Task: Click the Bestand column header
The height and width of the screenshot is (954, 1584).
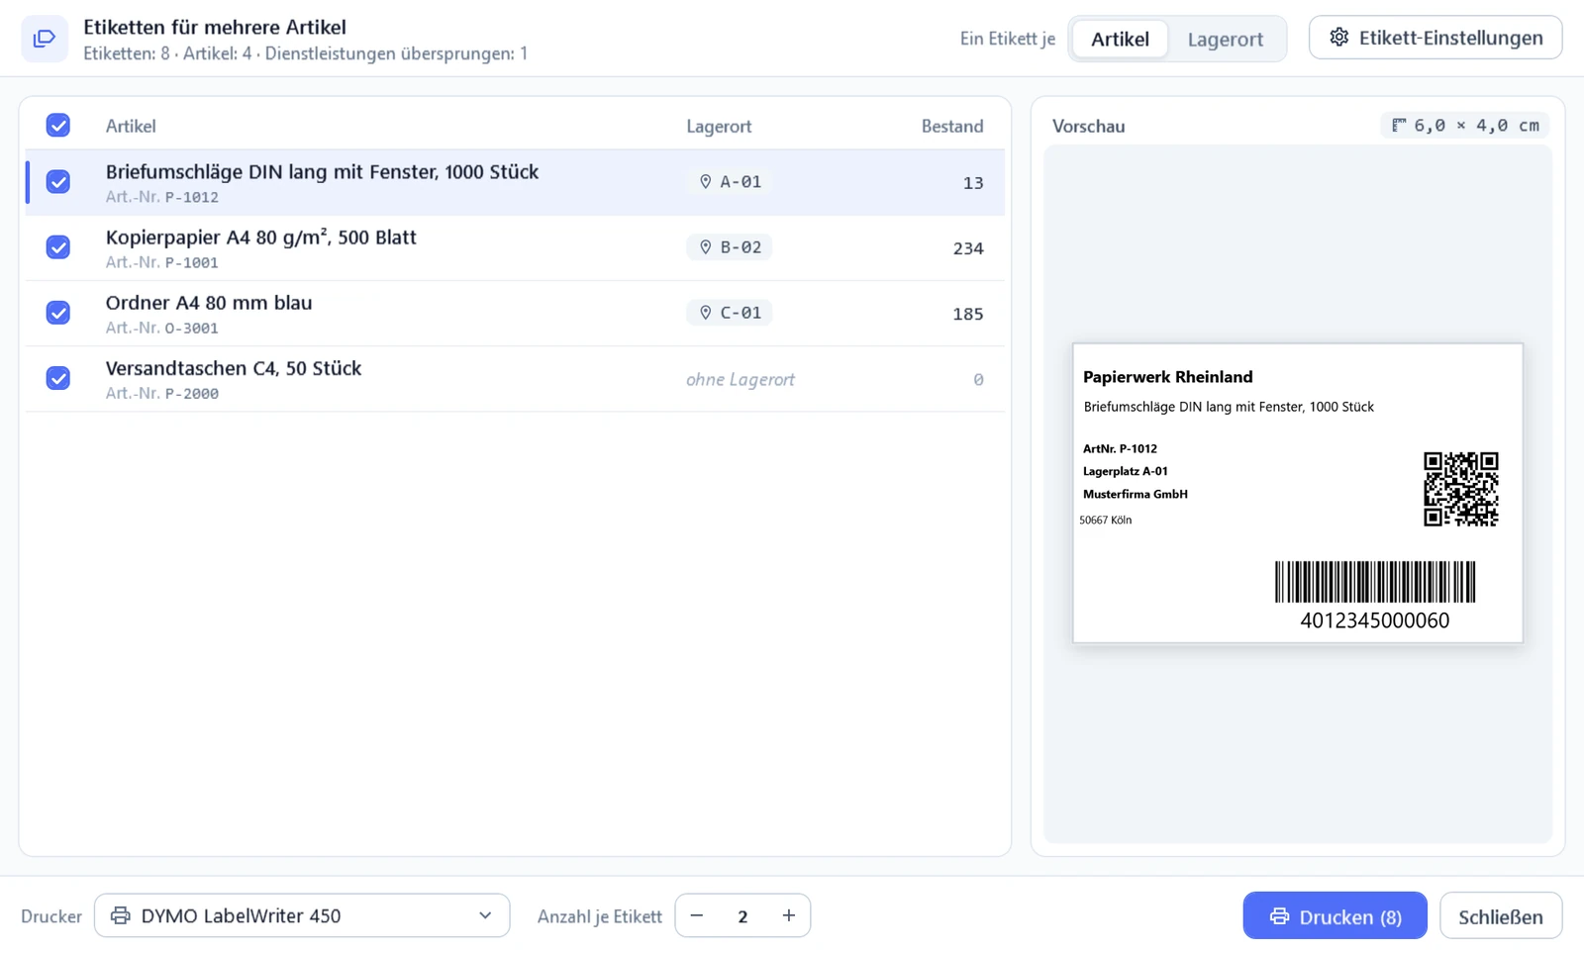Action: click(x=952, y=126)
